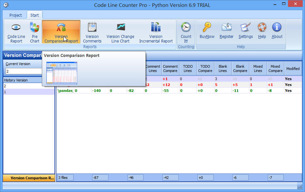Sort by TODO Lines column
Screen dimensions: 305x192
pyautogui.click(x=188, y=68)
